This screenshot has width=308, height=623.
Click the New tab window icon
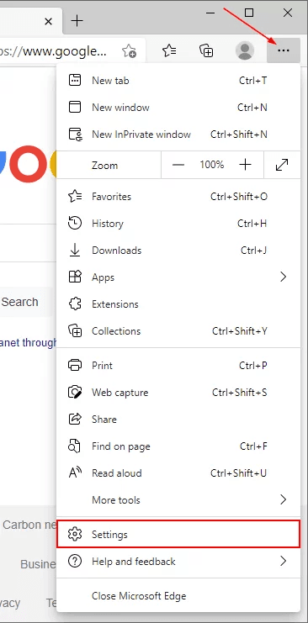pos(75,81)
